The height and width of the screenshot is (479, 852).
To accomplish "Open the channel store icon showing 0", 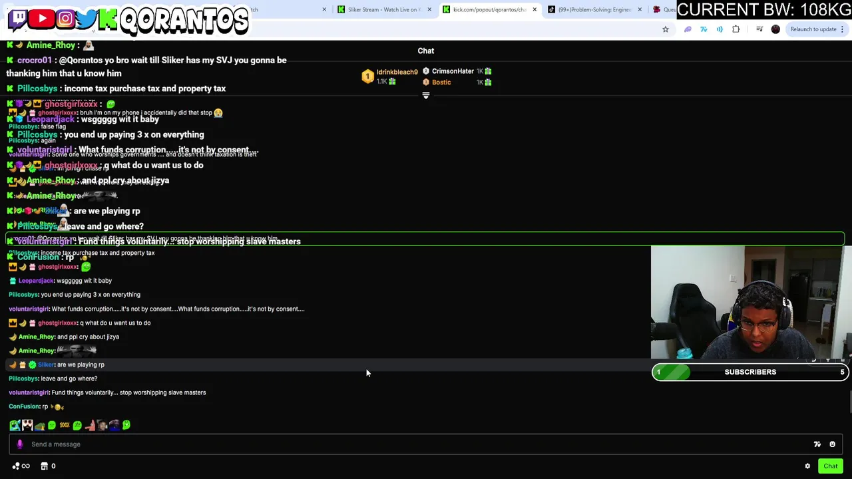I will point(48,466).
